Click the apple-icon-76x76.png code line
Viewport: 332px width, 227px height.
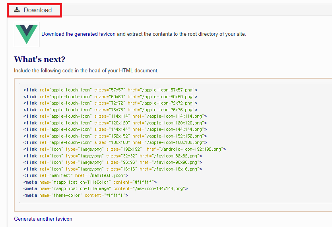pos(110,110)
